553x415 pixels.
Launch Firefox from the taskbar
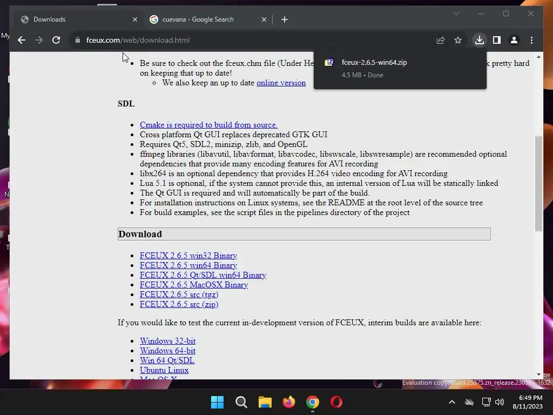tap(289, 402)
